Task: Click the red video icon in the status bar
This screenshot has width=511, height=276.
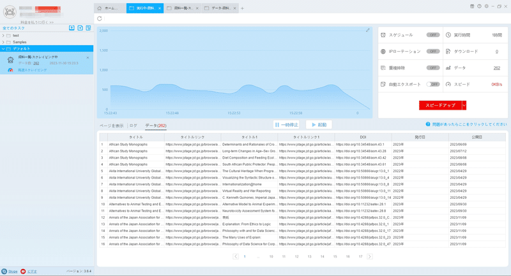Action: tap(23, 271)
